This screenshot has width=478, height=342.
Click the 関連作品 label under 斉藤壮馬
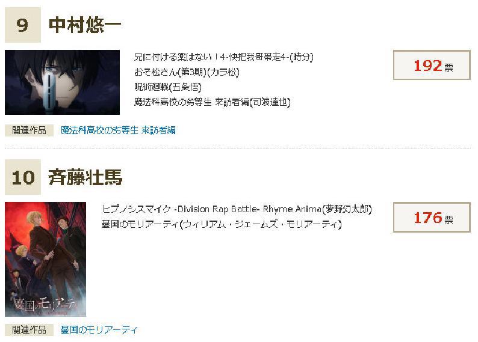coord(29,330)
